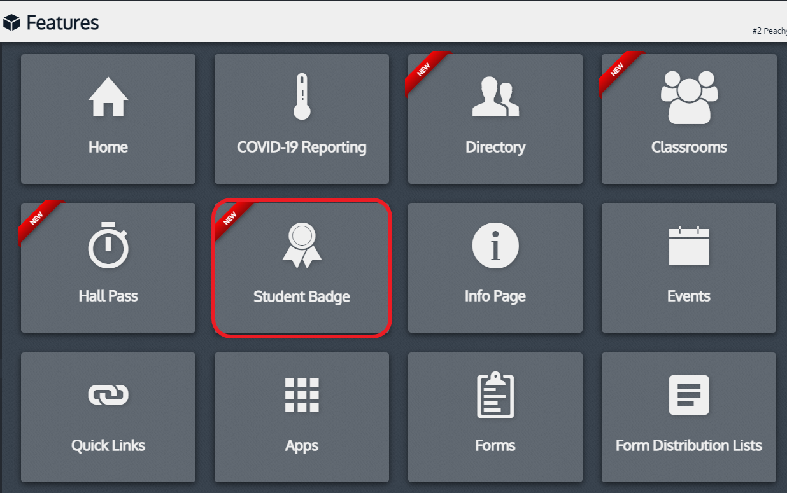Click the Features cube icon in header
The width and height of the screenshot is (787, 493).
12,23
